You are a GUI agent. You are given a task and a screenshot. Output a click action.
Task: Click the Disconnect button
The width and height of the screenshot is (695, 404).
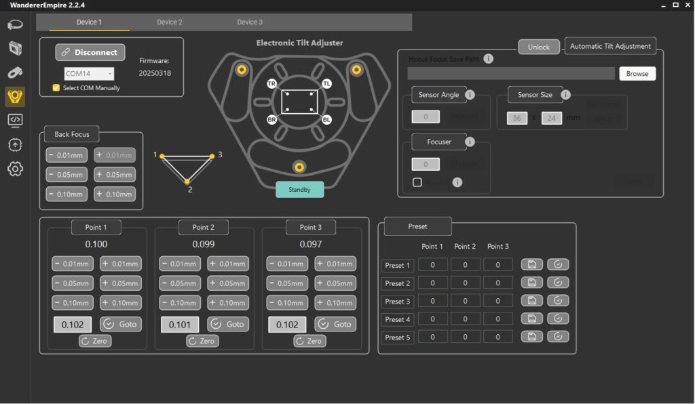coord(90,52)
